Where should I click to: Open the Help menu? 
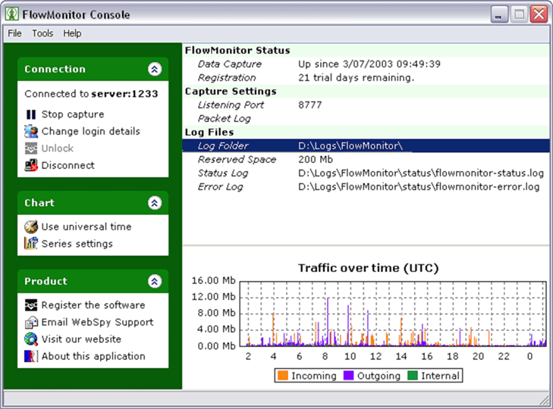point(72,33)
